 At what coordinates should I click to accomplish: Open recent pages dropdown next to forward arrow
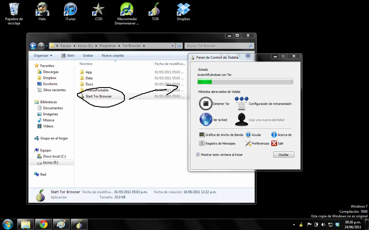(47, 46)
